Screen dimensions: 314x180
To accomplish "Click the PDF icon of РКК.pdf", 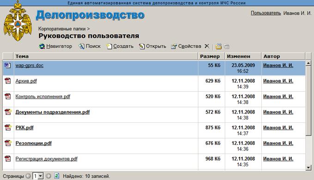I will [8, 127].
